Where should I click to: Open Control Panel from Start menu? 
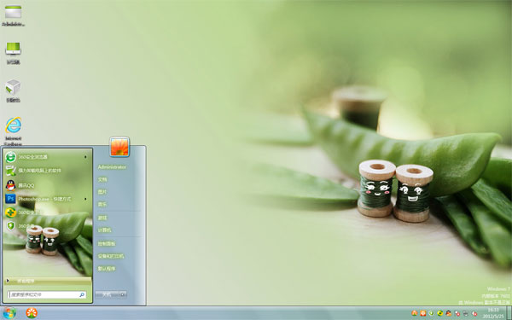pos(107,243)
